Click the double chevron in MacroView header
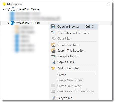 (x=109, y=4)
